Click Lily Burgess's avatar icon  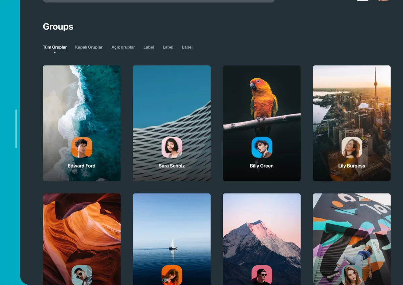click(x=352, y=147)
